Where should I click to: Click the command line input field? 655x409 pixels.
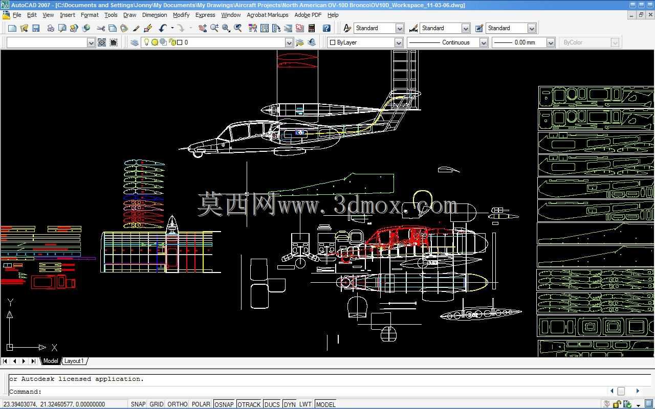[307, 392]
